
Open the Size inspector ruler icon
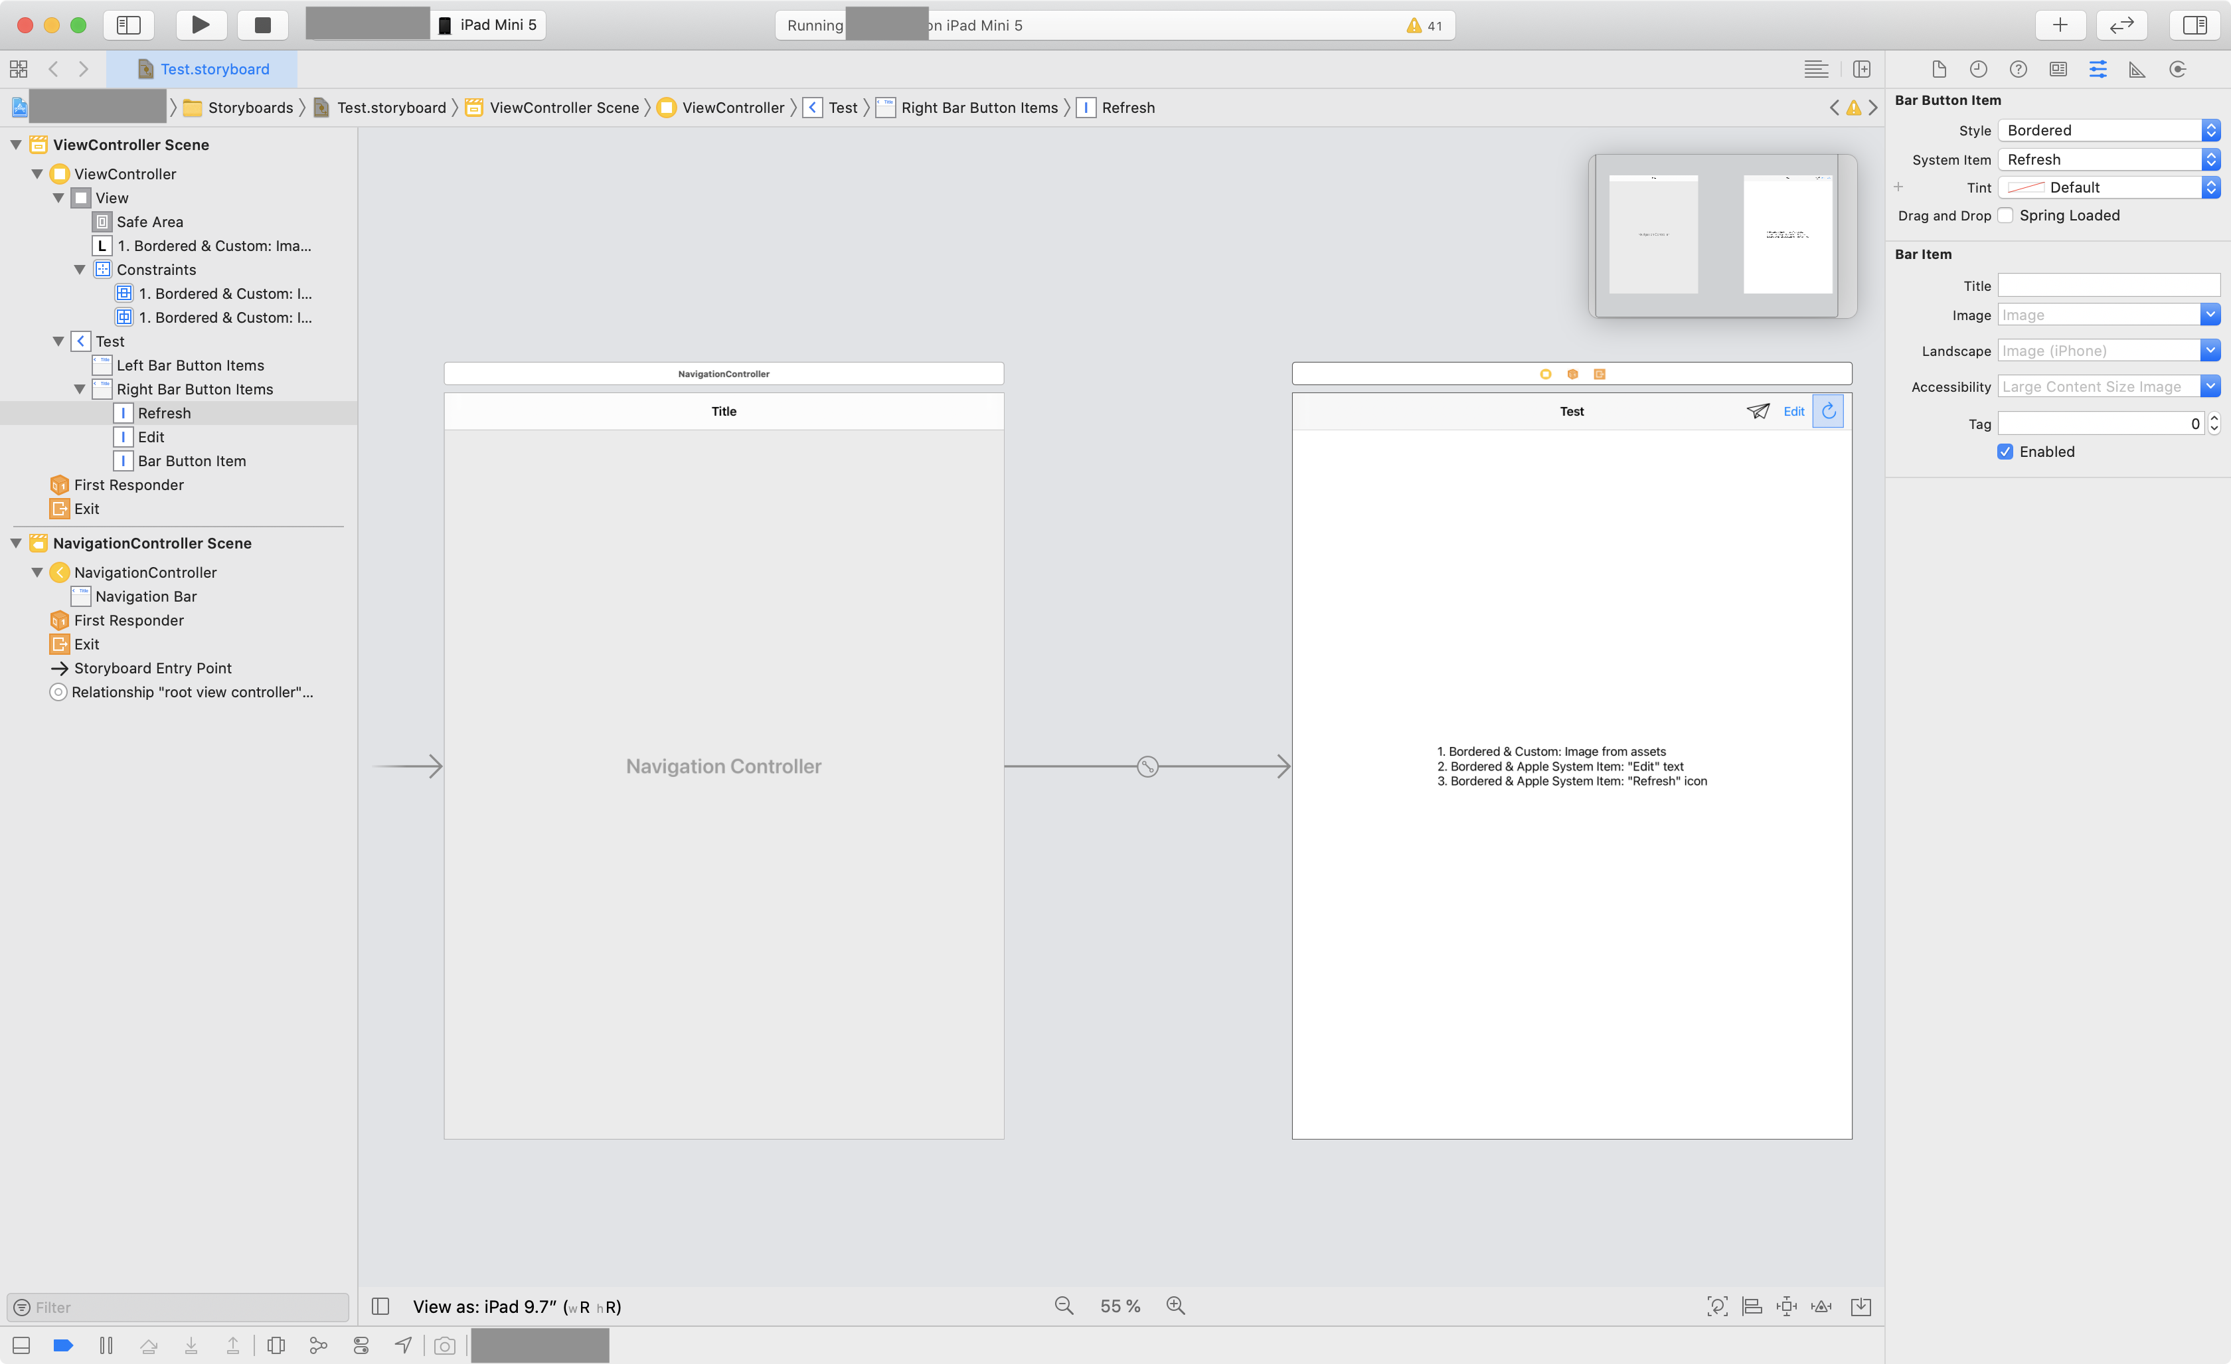2137,69
